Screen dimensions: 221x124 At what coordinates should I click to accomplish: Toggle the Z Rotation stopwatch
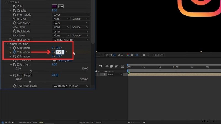click(x=14, y=56)
